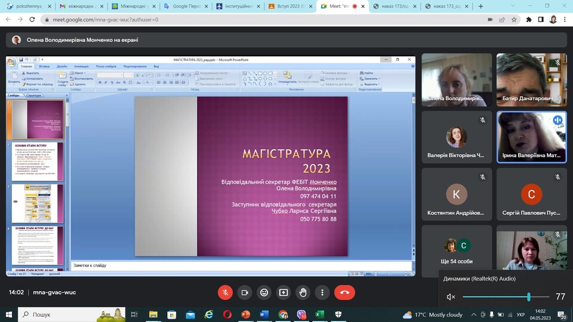
Task: Unmute the microphone in Meet
Action: pyautogui.click(x=225, y=292)
